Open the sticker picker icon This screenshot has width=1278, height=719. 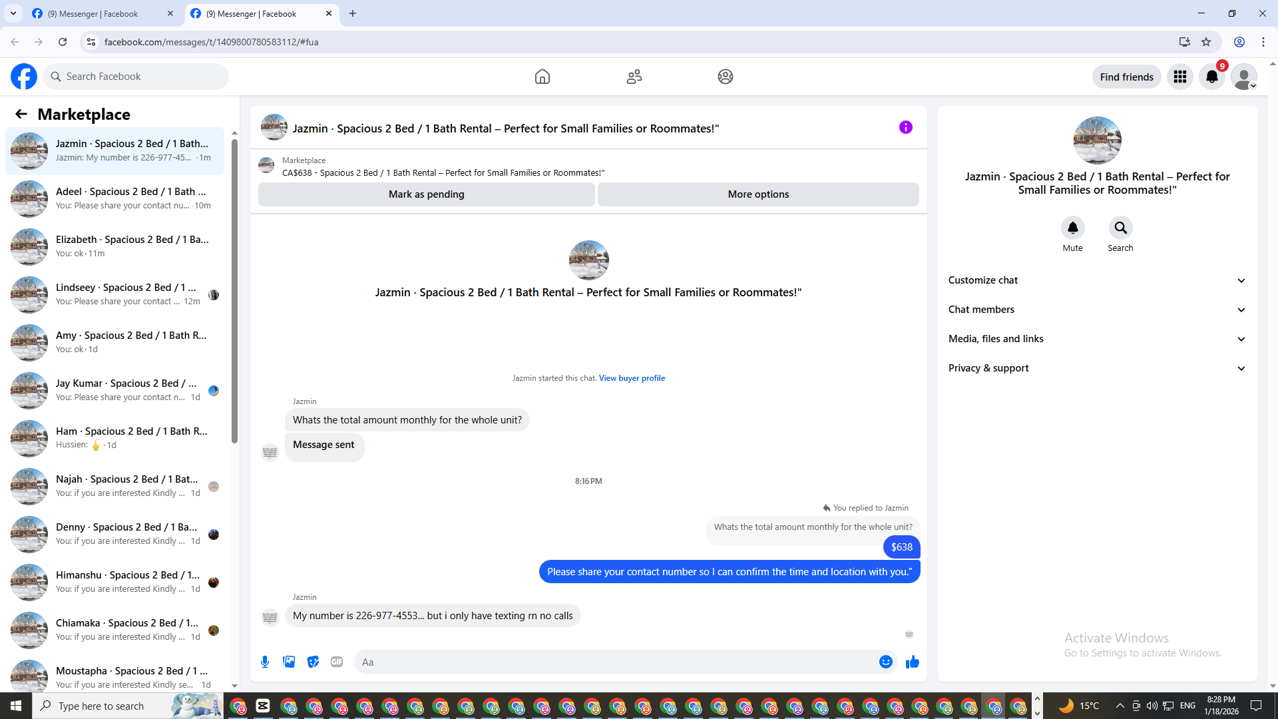[313, 662]
